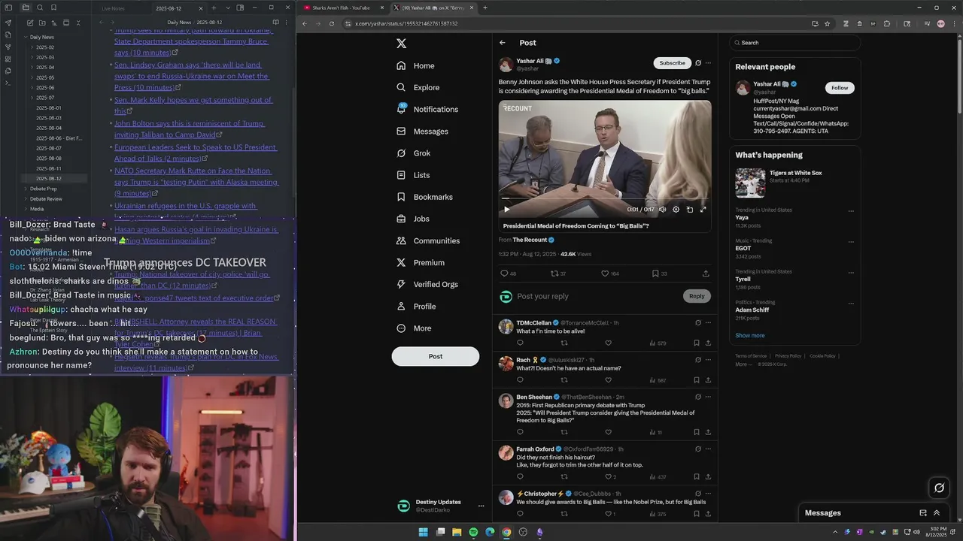Image resolution: width=963 pixels, height=541 pixels.
Task: Open File Explorer from the Windows taskbar
Action: pos(457,532)
